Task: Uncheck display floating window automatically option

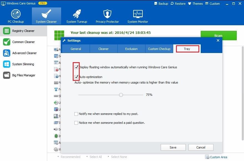Action: click(x=76, y=67)
